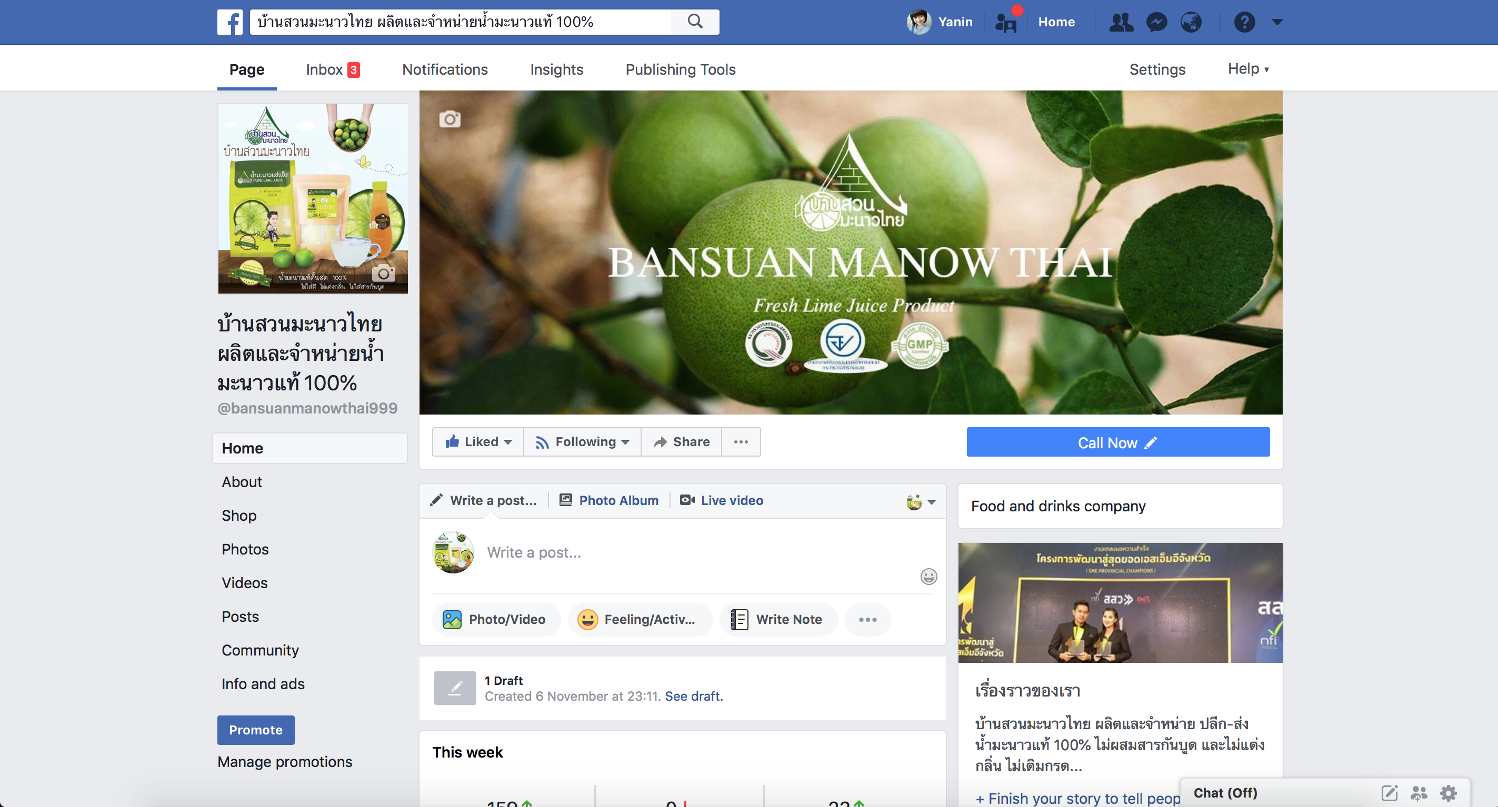Open Manage promotions link
The height and width of the screenshot is (807, 1498).
point(285,762)
